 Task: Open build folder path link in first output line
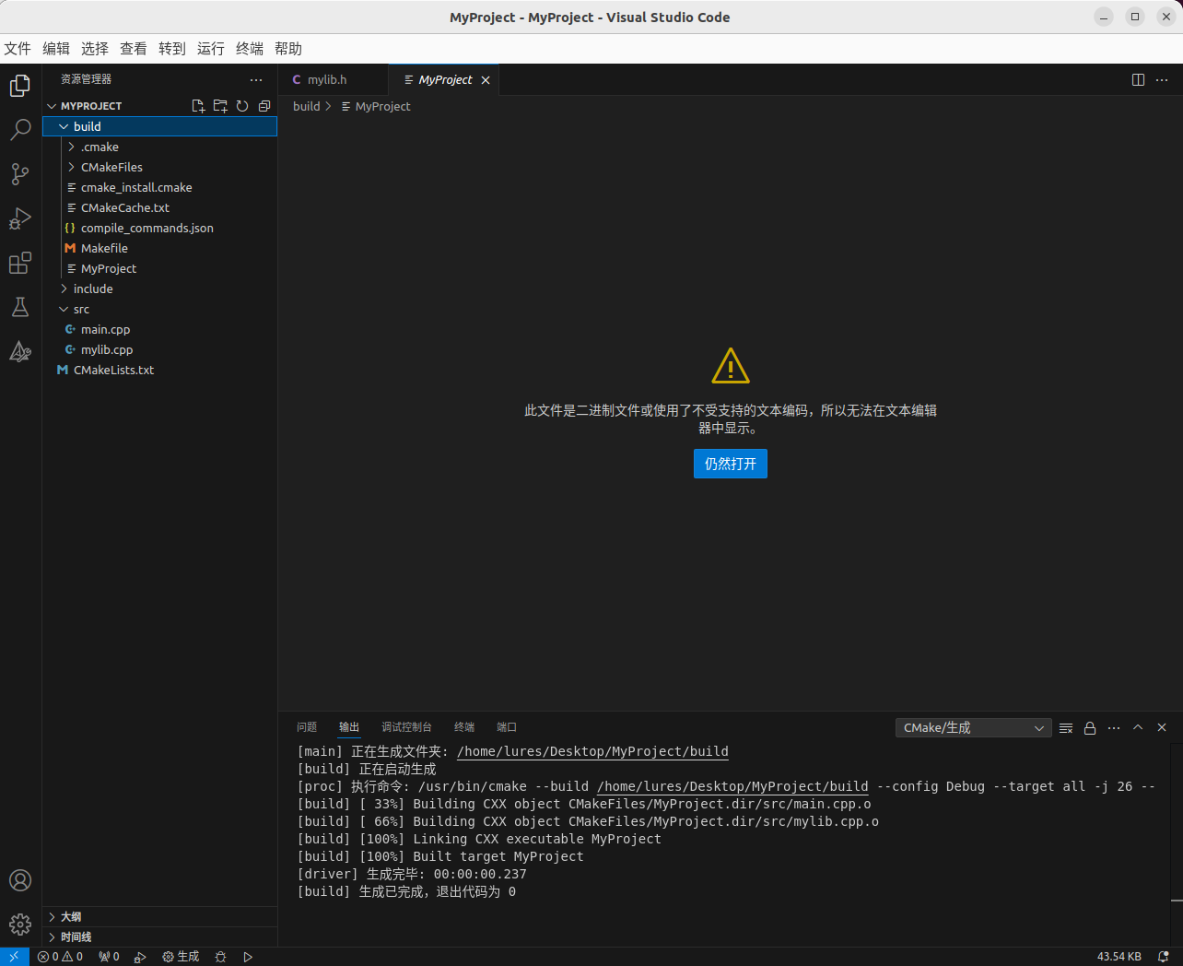[592, 751]
